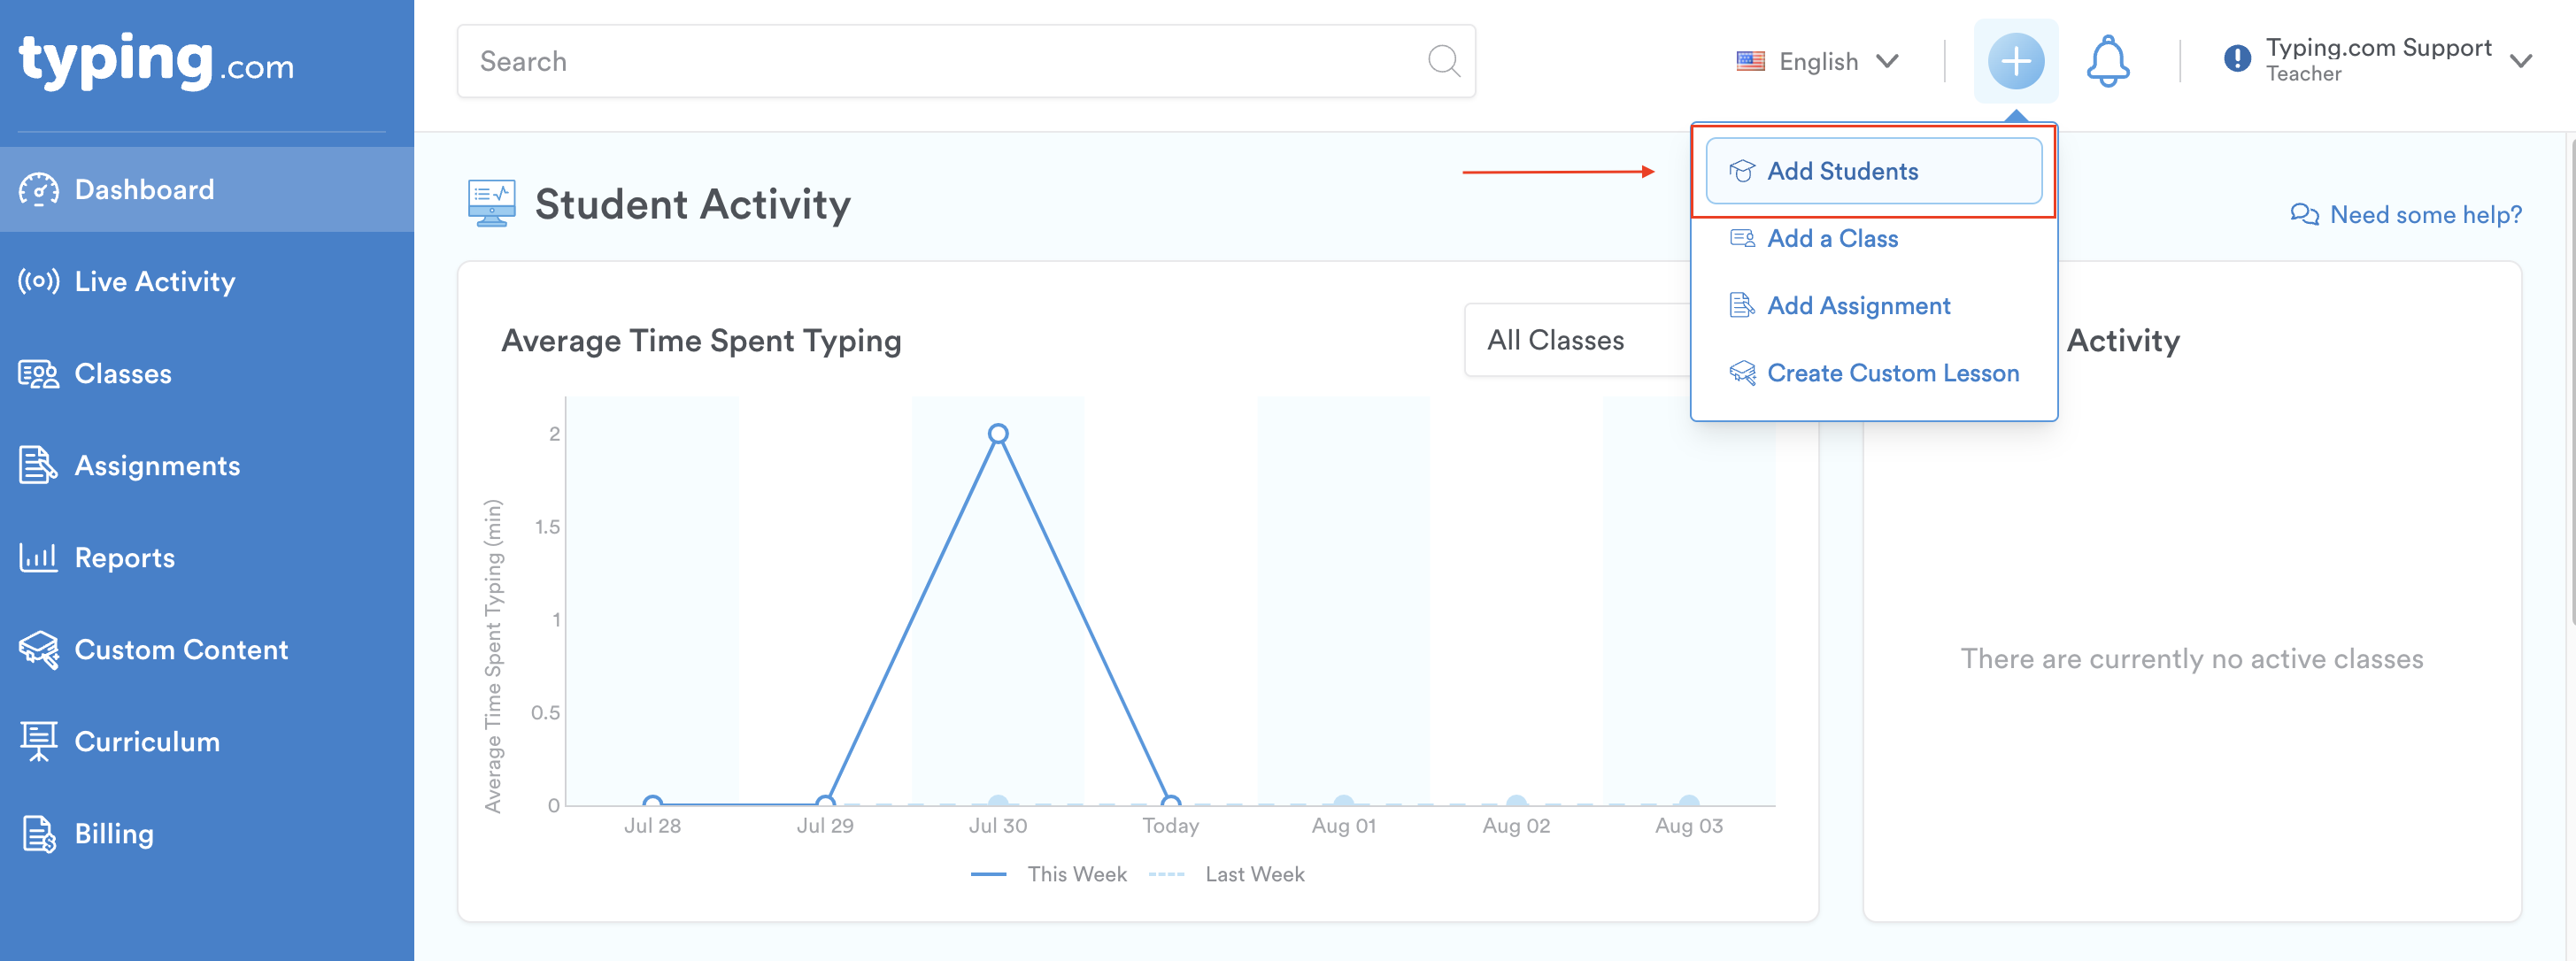The width and height of the screenshot is (2576, 961).
Task: Click the Jul 30 peak data point
Action: tap(997, 433)
